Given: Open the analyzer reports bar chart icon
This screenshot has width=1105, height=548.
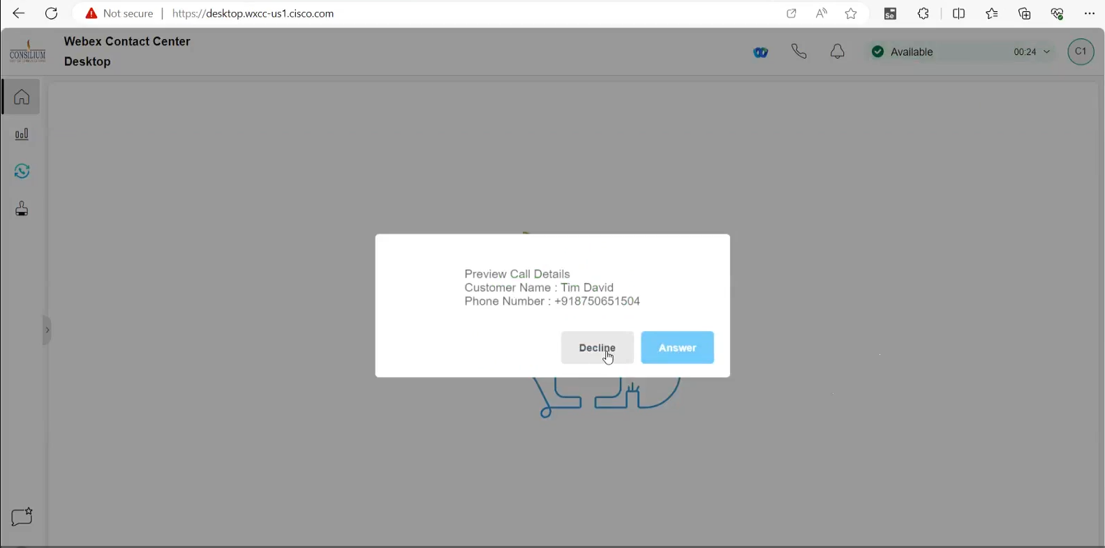Looking at the screenshot, I should click(22, 135).
